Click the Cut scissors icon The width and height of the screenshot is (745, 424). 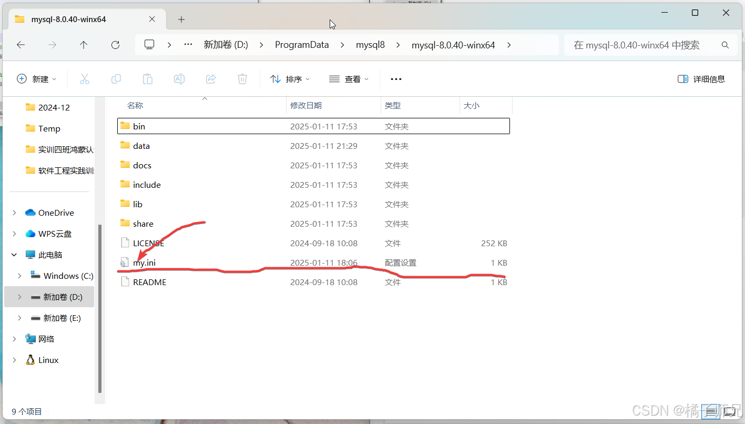[x=85, y=79]
